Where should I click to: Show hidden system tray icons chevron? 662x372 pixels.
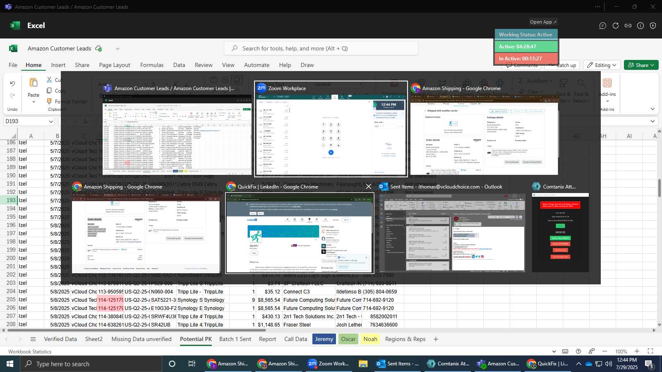click(x=578, y=364)
